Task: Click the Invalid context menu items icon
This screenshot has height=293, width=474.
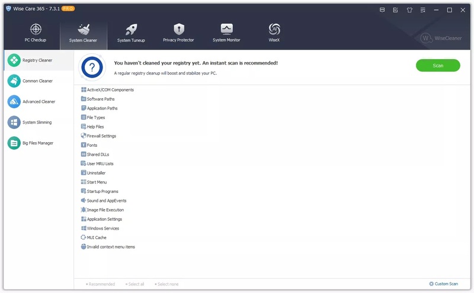Action: tap(84, 246)
